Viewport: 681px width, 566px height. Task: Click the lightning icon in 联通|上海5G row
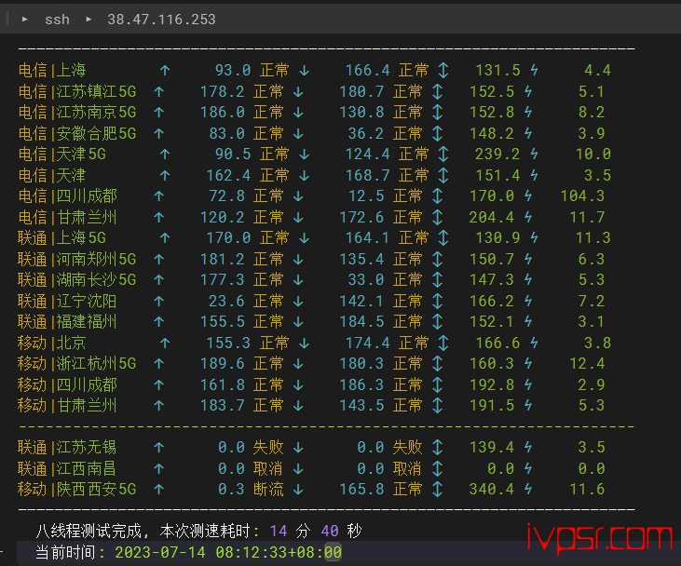coord(534,238)
